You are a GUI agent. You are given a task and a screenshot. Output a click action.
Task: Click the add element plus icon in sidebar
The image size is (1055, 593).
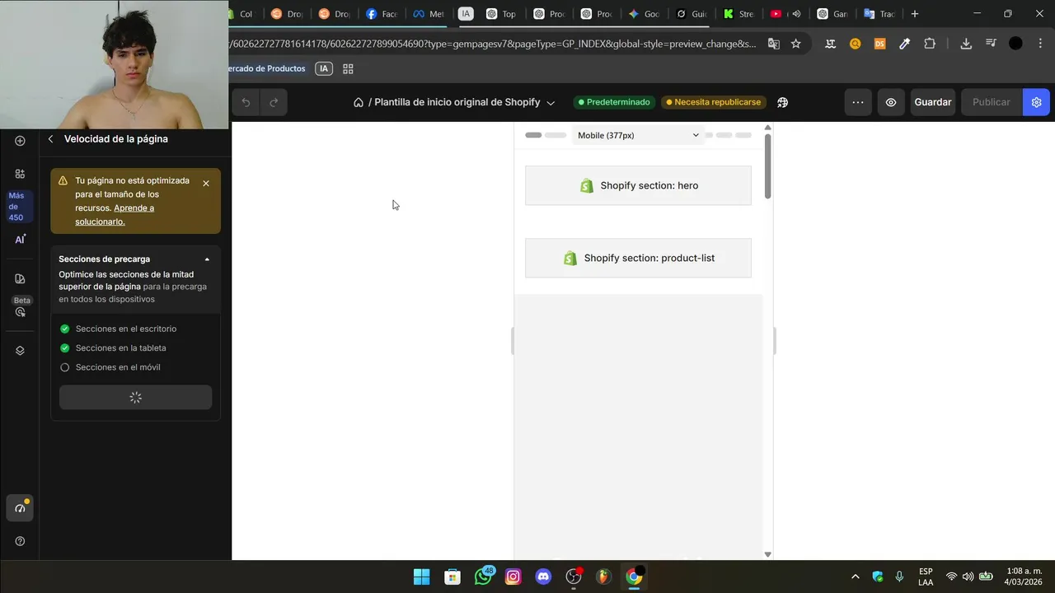[x=20, y=141]
